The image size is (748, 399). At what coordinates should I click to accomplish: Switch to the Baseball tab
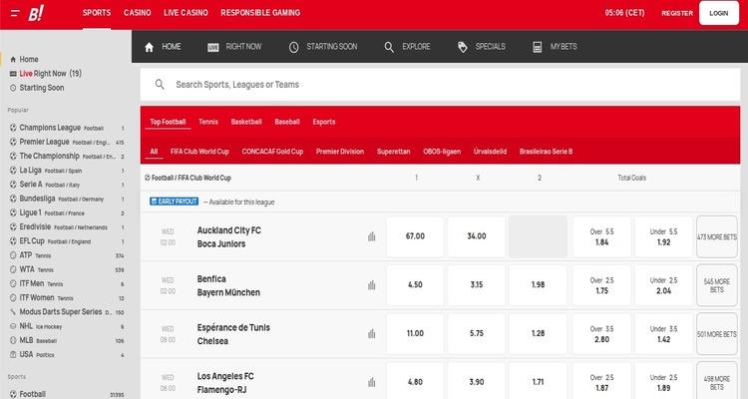(287, 122)
